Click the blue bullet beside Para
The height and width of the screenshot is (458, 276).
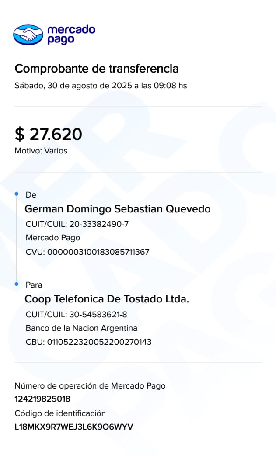point(17,284)
